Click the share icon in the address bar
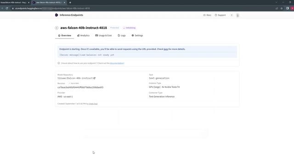 click(x=277, y=8)
